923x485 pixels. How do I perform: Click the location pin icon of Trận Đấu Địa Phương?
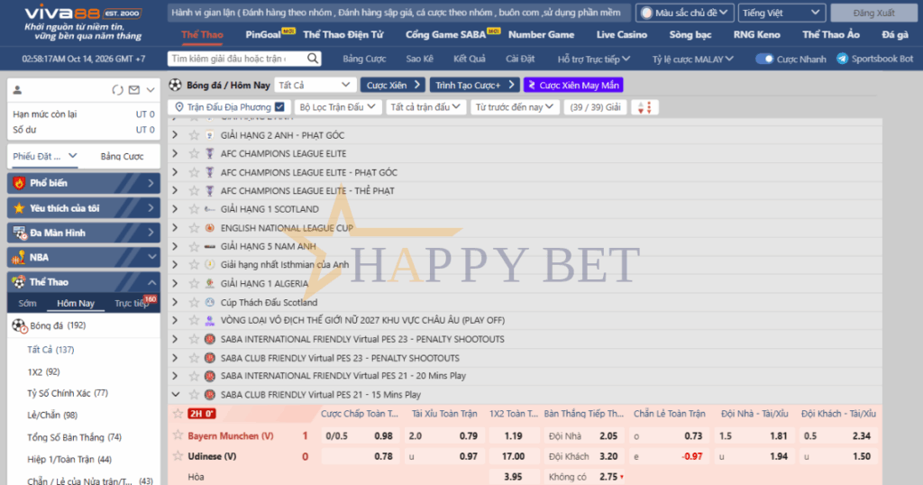[179, 107]
